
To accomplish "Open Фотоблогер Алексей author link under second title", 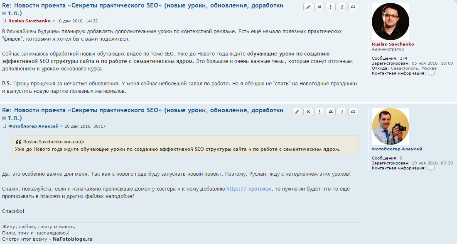I will [34, 126].
